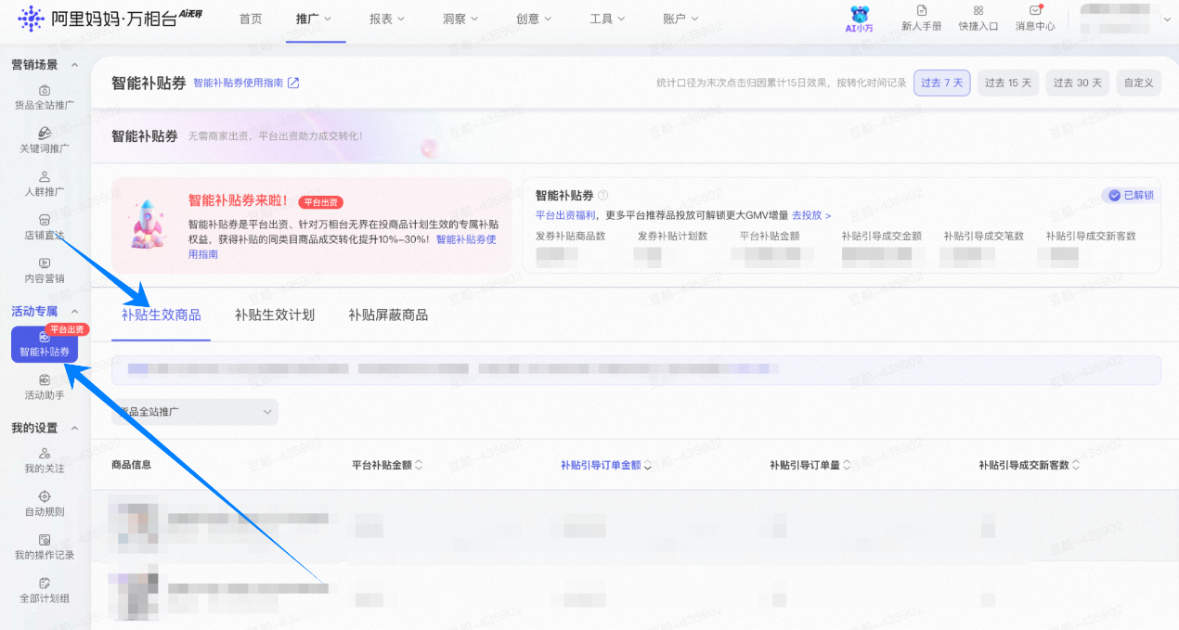Image resolution: width=1179 pixels, height=630 pixels.
Task: Click the 智能补贴券来啦! banner heading
Action: (240, 199)
